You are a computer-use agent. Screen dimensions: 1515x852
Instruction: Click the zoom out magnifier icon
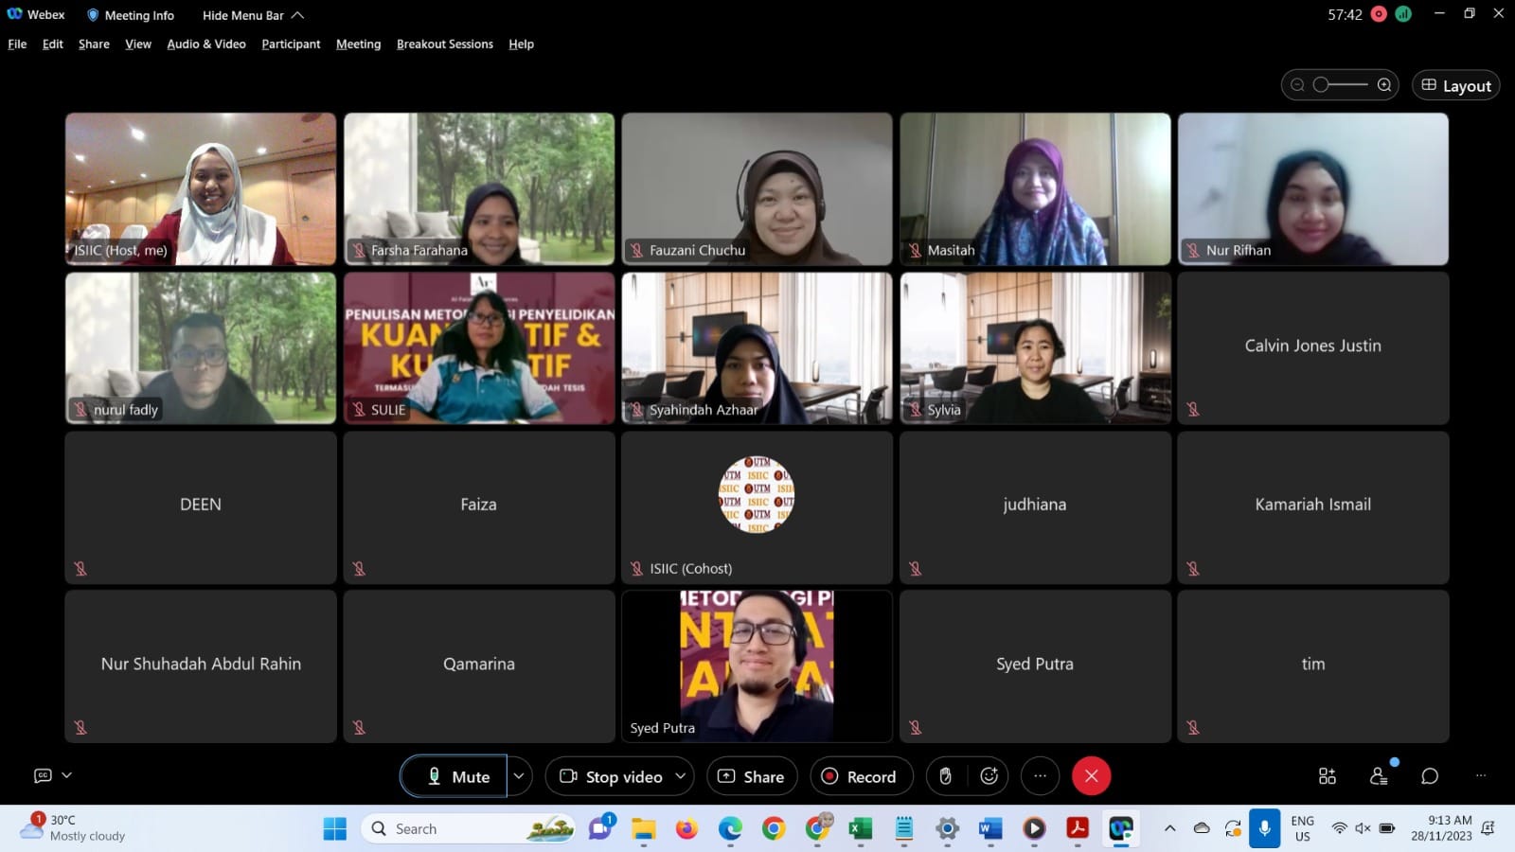click(1297, 85)
